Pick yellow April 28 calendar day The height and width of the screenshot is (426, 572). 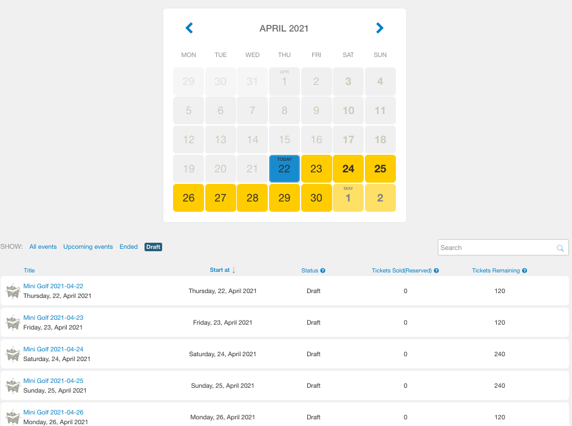coord(252,198)
